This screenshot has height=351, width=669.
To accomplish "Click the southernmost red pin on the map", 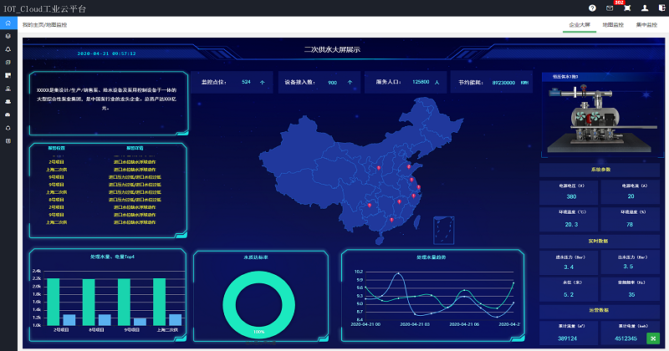I will pos(391,220).
